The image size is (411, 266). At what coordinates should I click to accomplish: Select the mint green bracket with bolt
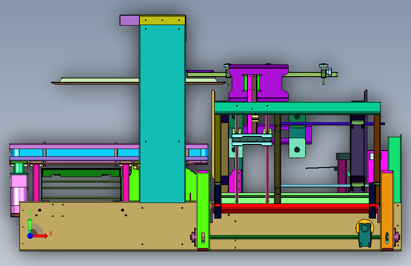(x=297, y=148)
